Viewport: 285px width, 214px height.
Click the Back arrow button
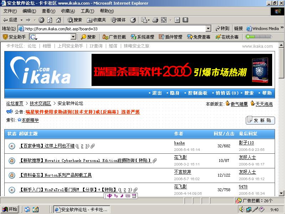[10, 20]
